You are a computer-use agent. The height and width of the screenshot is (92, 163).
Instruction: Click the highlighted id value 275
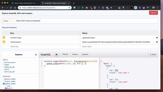(x=116, y=71)
